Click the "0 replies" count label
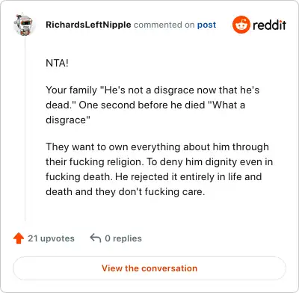Viewport: 299px width, 293px height. tap(123, 238)
